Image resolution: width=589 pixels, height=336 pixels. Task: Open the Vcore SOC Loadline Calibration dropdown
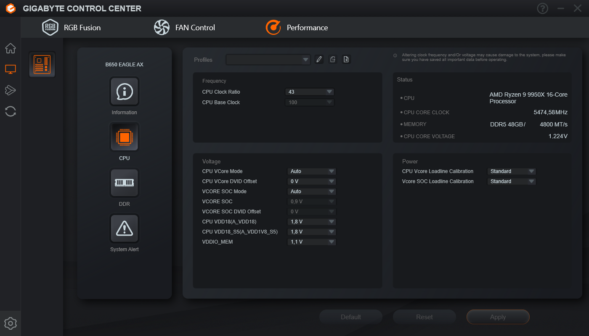coord(512,181)
